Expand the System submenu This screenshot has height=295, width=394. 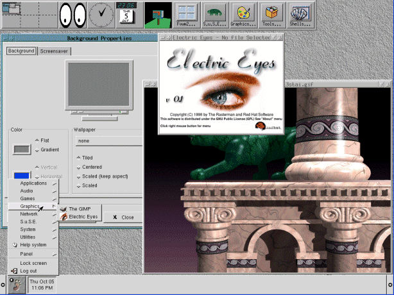click(x=33, y=230)
